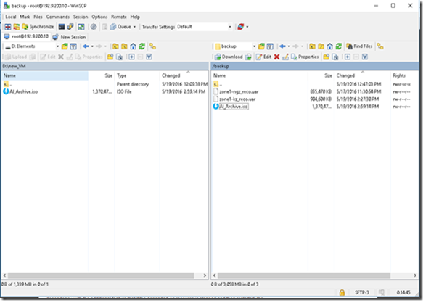Click the local panel Open Directory icon
Screen dimensions: 423x301
pyautogui.click(x=65, y=46)
